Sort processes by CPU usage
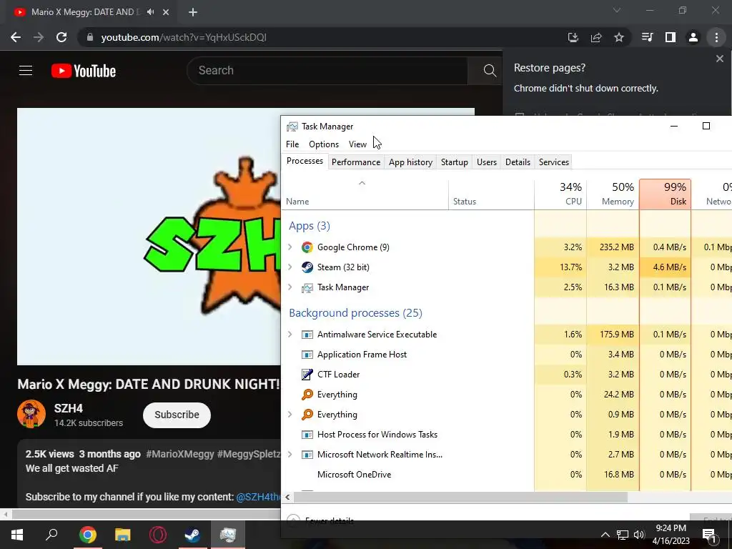Screen dimensions: 732x549 (560, 194)
